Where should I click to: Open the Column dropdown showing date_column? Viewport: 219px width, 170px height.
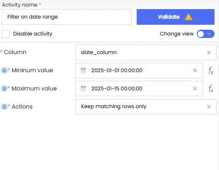click(x=146, y=52)
